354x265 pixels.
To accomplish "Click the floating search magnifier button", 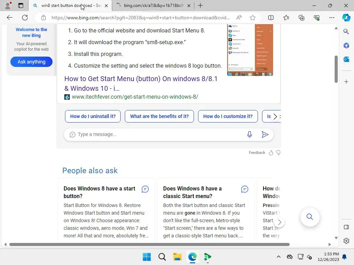I will (x=310, y=217).
